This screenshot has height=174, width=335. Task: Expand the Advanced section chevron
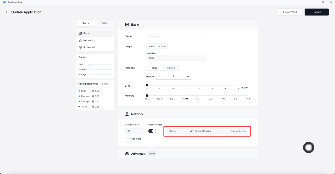[x=253, y=154]
